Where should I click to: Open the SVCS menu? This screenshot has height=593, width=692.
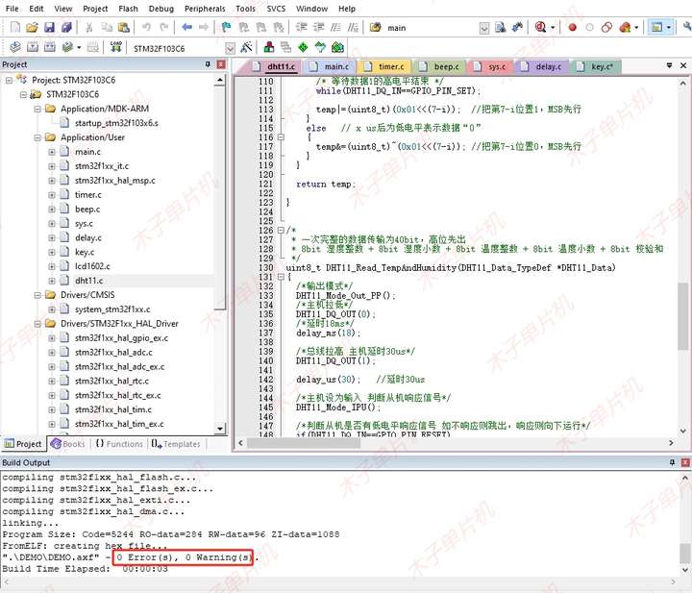click(x=276, y=9)
